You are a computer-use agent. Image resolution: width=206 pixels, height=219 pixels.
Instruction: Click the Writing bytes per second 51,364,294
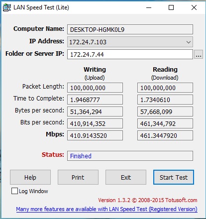click(x=95, y=111)
